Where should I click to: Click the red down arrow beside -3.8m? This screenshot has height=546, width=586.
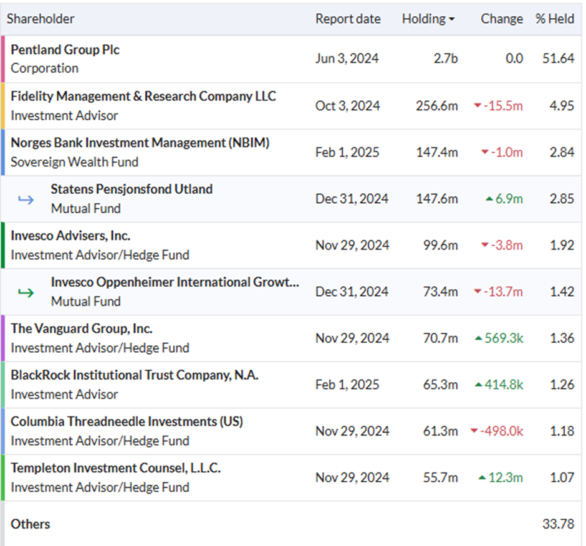[x=485, y=245]
